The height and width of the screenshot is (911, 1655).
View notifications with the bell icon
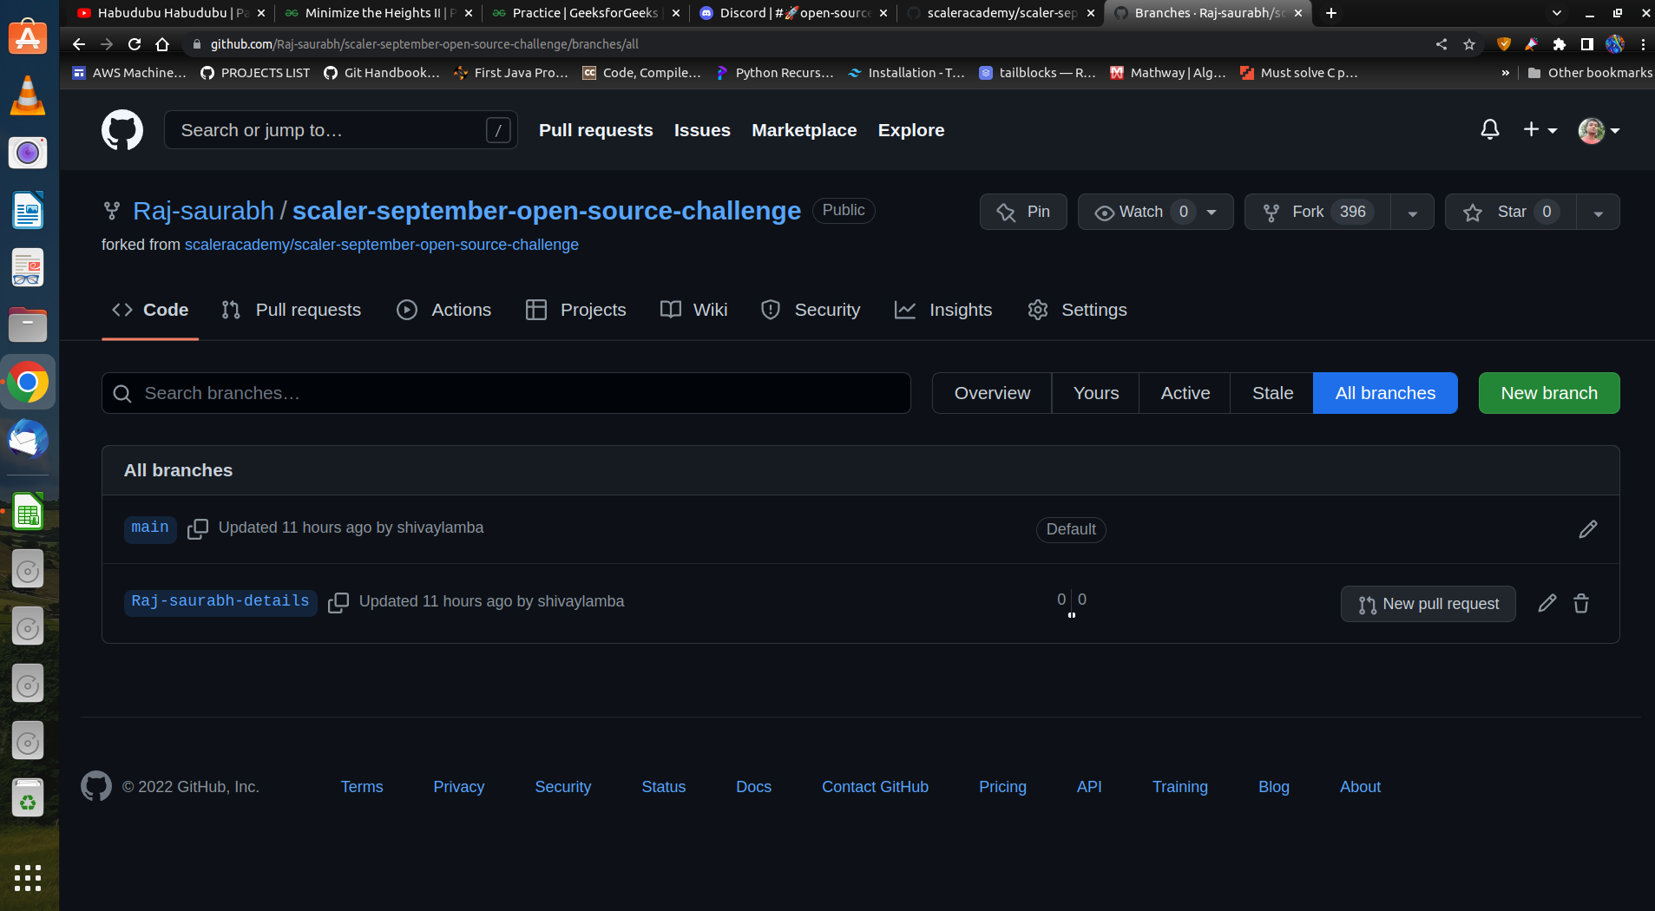(1489, 128)
